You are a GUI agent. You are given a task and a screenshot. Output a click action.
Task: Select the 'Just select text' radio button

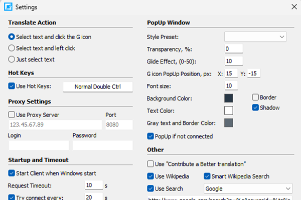point(12,59)
